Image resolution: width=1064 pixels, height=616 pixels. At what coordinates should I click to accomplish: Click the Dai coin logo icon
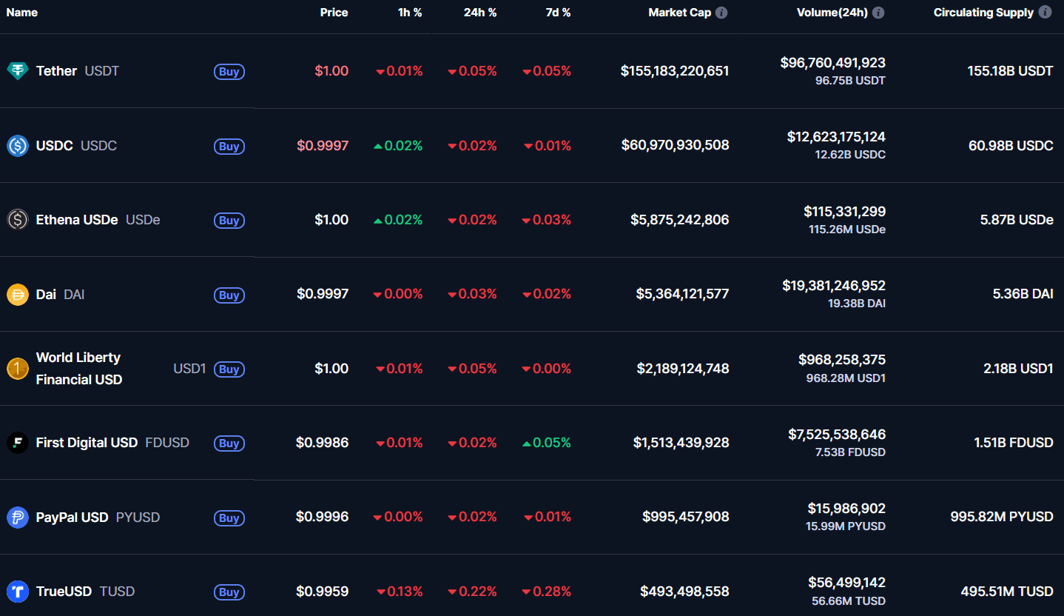tap(18, 295)
